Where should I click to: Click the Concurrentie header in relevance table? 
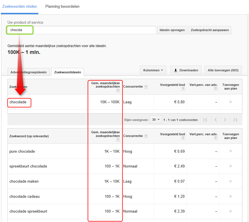(x=133, y=136)
